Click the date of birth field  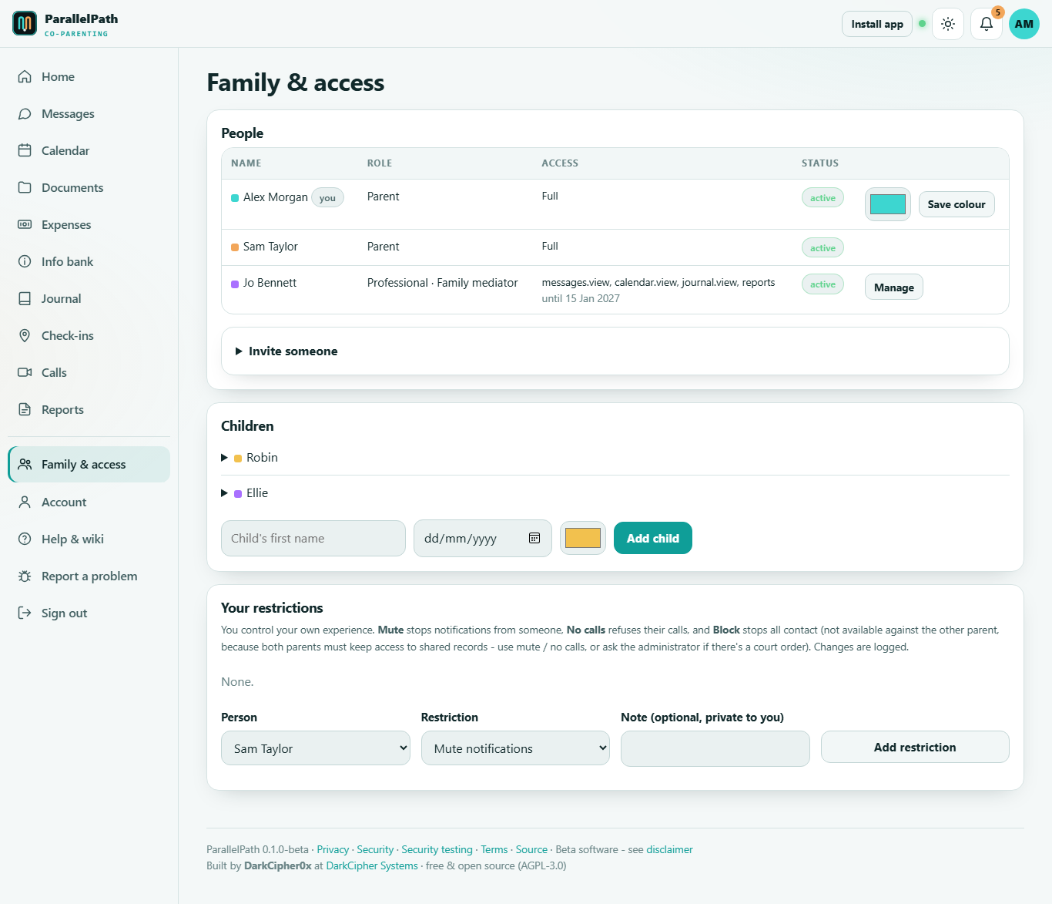483,538
